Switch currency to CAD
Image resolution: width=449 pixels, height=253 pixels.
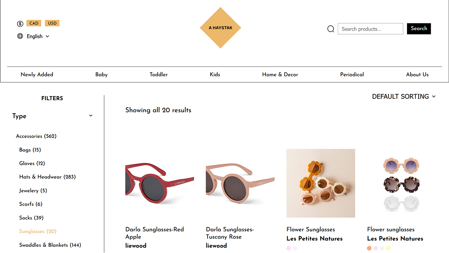click(x=34, y=23)
